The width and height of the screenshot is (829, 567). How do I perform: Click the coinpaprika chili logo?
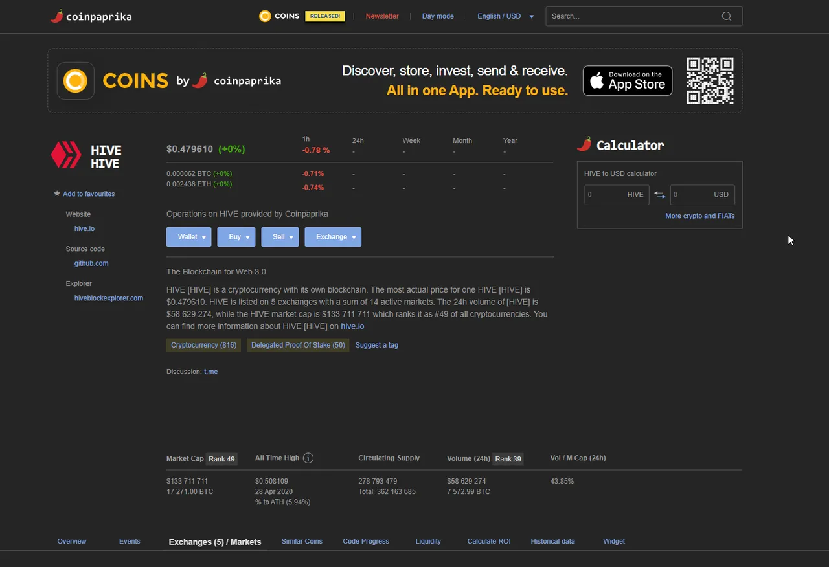point(57,16)
